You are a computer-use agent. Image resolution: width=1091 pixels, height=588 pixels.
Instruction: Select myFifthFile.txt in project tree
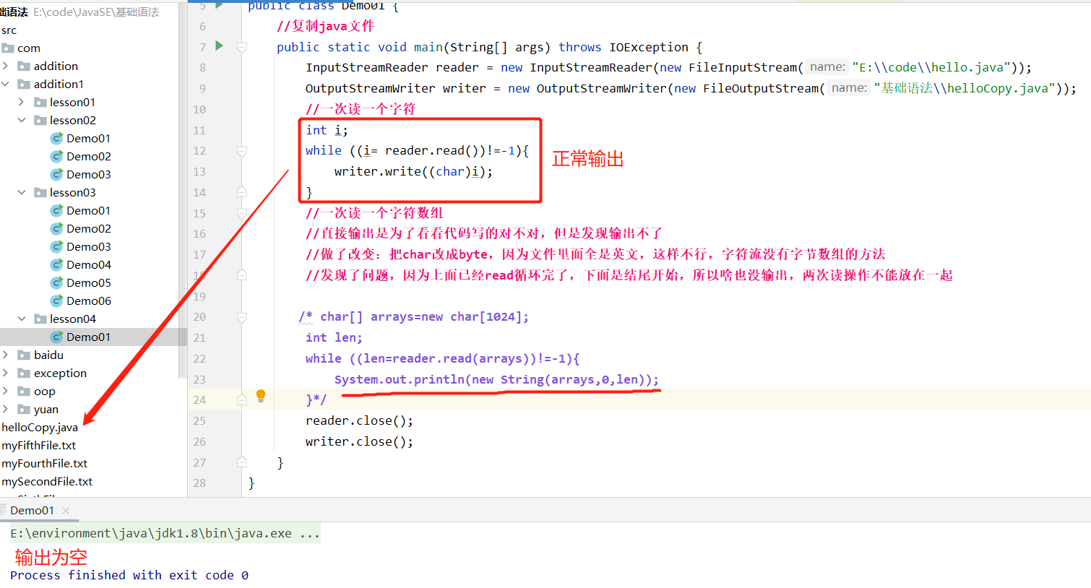tap(39, 445)
